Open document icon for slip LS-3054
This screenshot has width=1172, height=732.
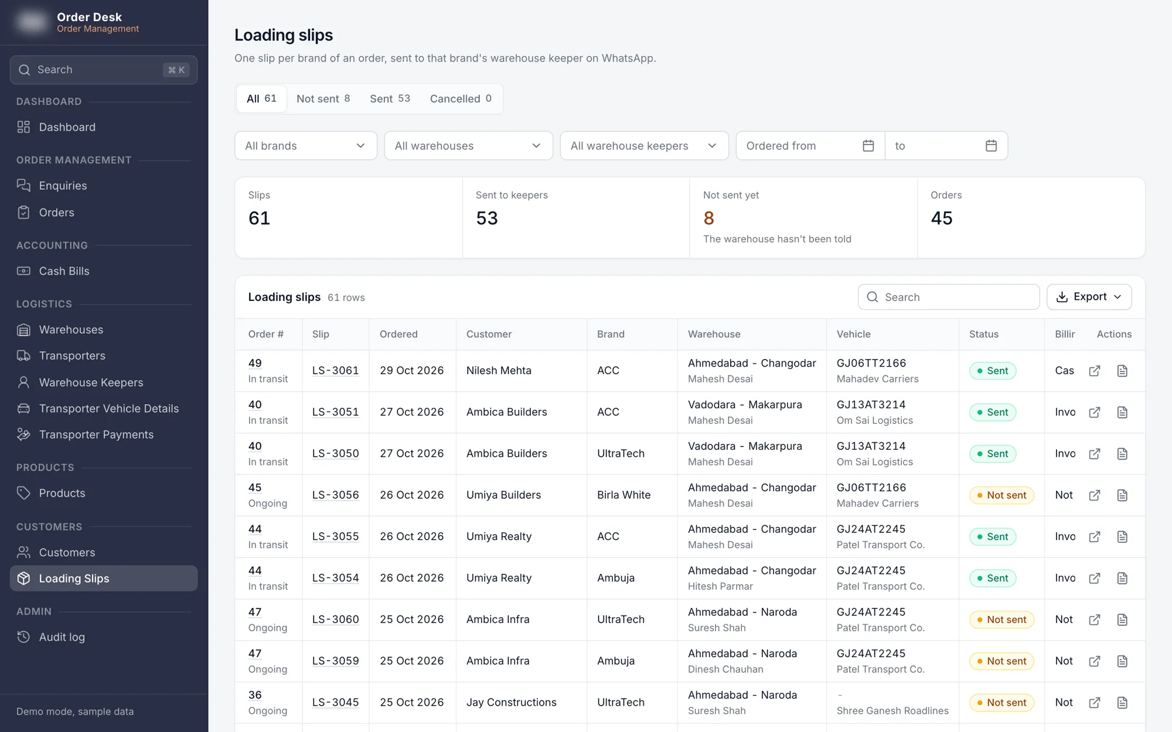tap(1122, 578)
